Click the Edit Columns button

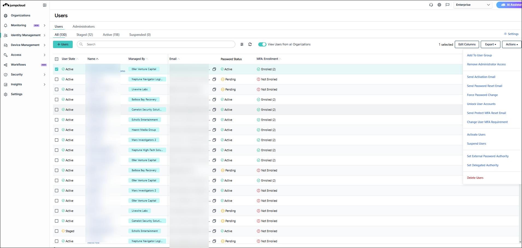click(x=467, y=44)
